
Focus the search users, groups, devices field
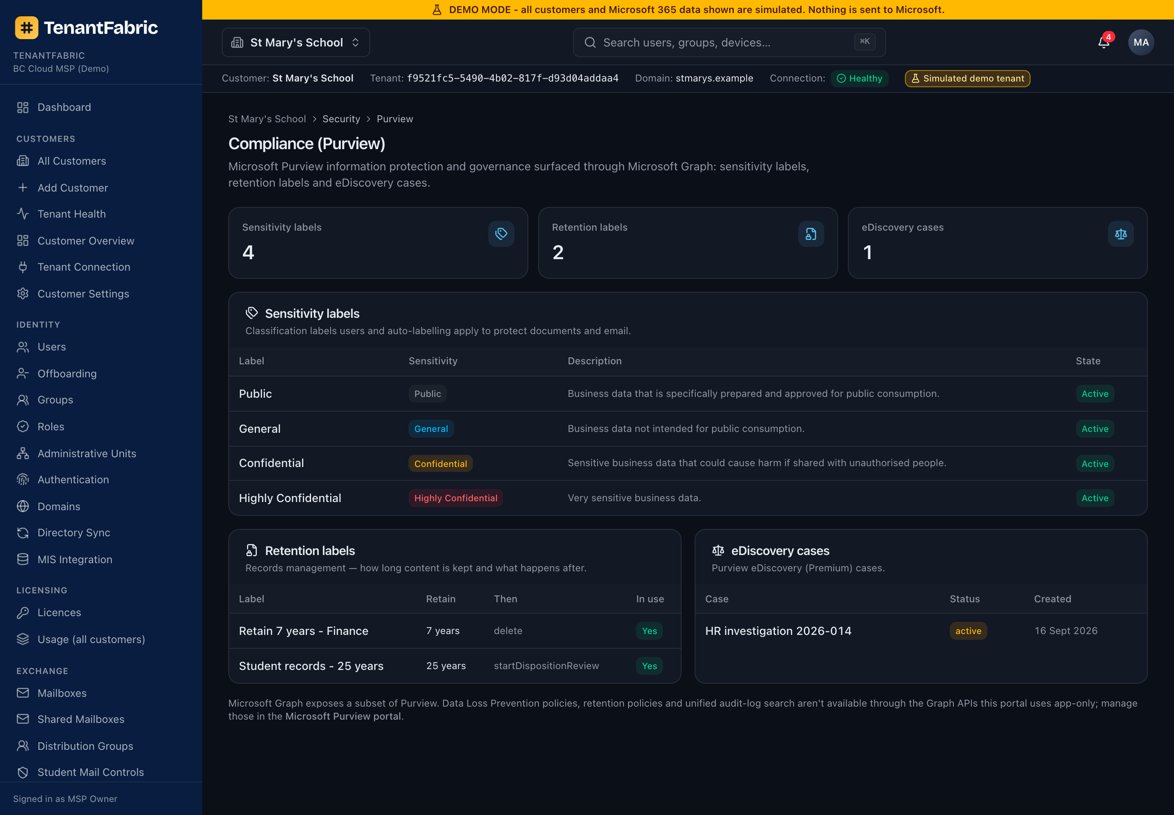pos(729,42)
